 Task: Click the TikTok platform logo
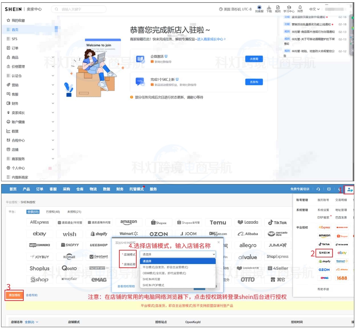coord(277,222)
